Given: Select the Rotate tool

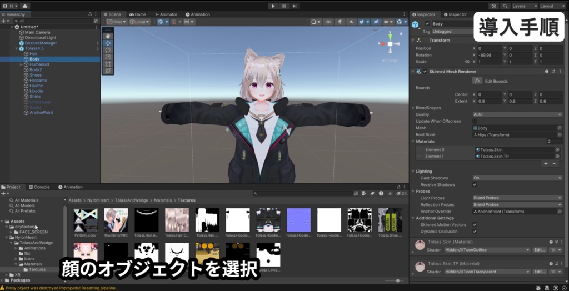Looking at the screenshot, I should click(108, 50).
